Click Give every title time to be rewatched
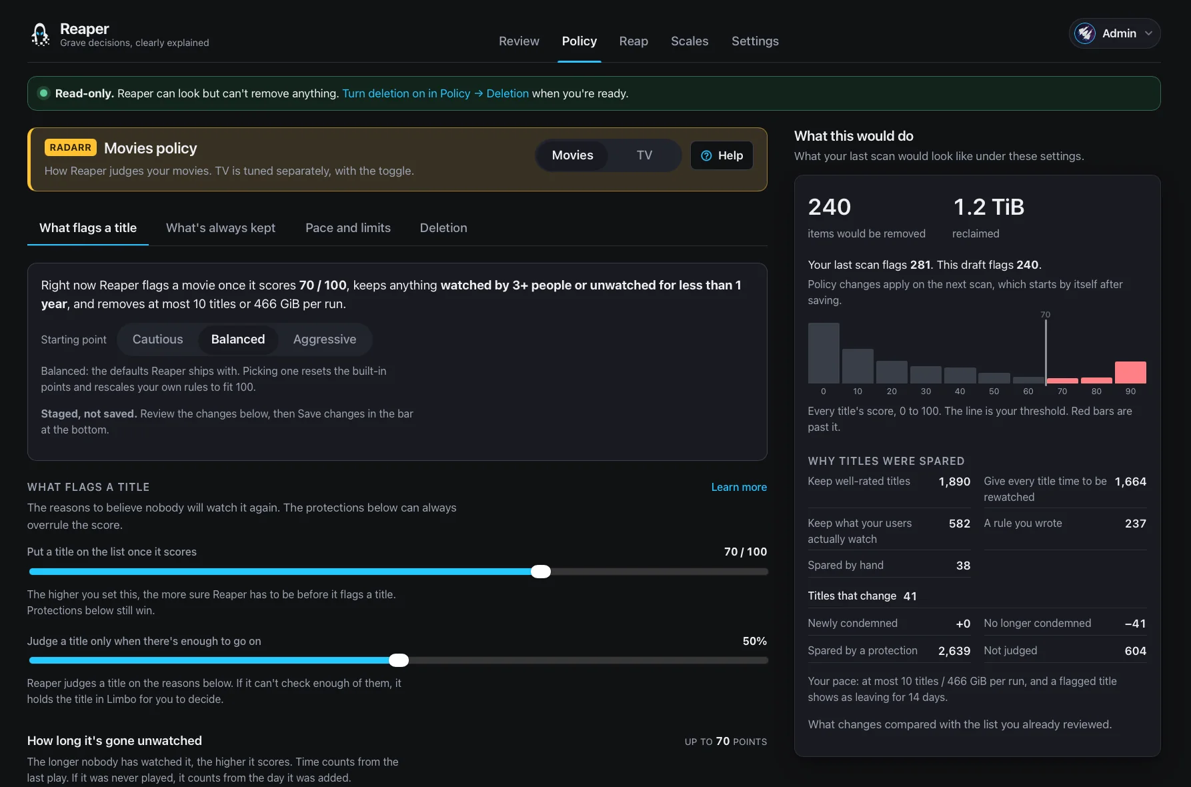The width and height of the screenshot is (1191, 787). click(x=1065, y=490)
